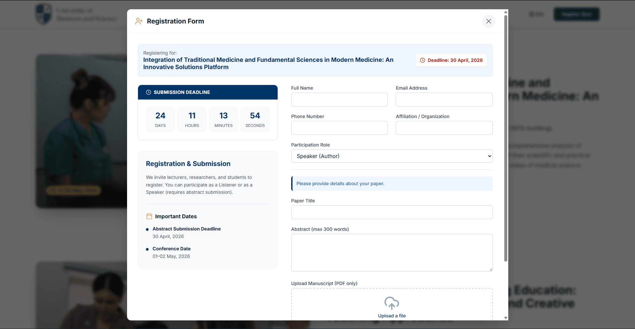The image size is (635, 329).
Task: Click the resize handle of the Abstract box
Action: click(x=491, y=269)
